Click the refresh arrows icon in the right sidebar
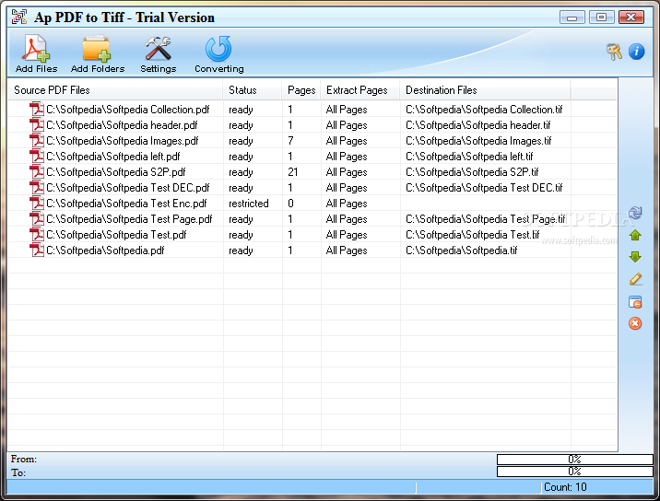The height and width of the screenshot is (501, 660). coord(635,213)
